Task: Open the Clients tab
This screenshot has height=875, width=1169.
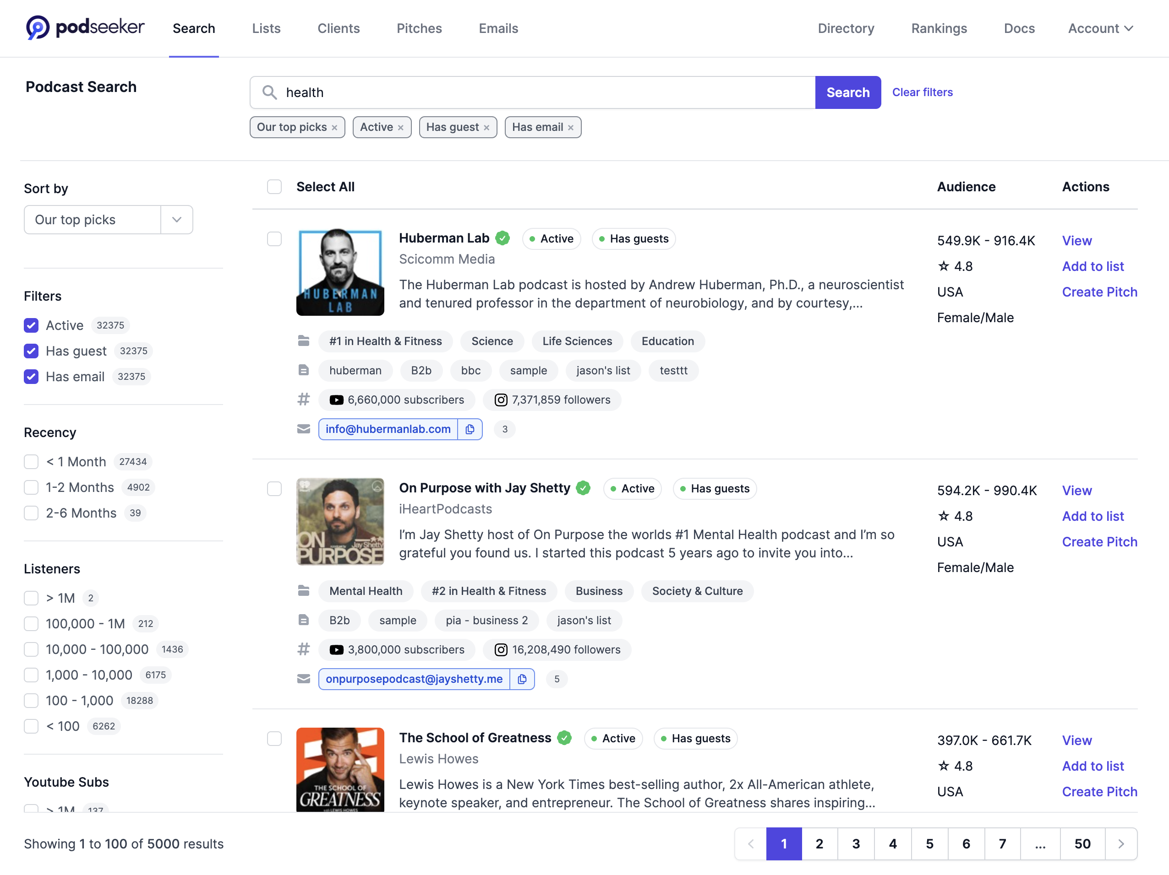Action: pyautogui.click(x=339, y=28)
